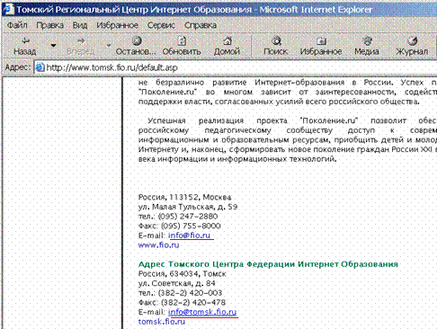Open the Справка menu
Viewport: 437px width, 329px height.
201,25
